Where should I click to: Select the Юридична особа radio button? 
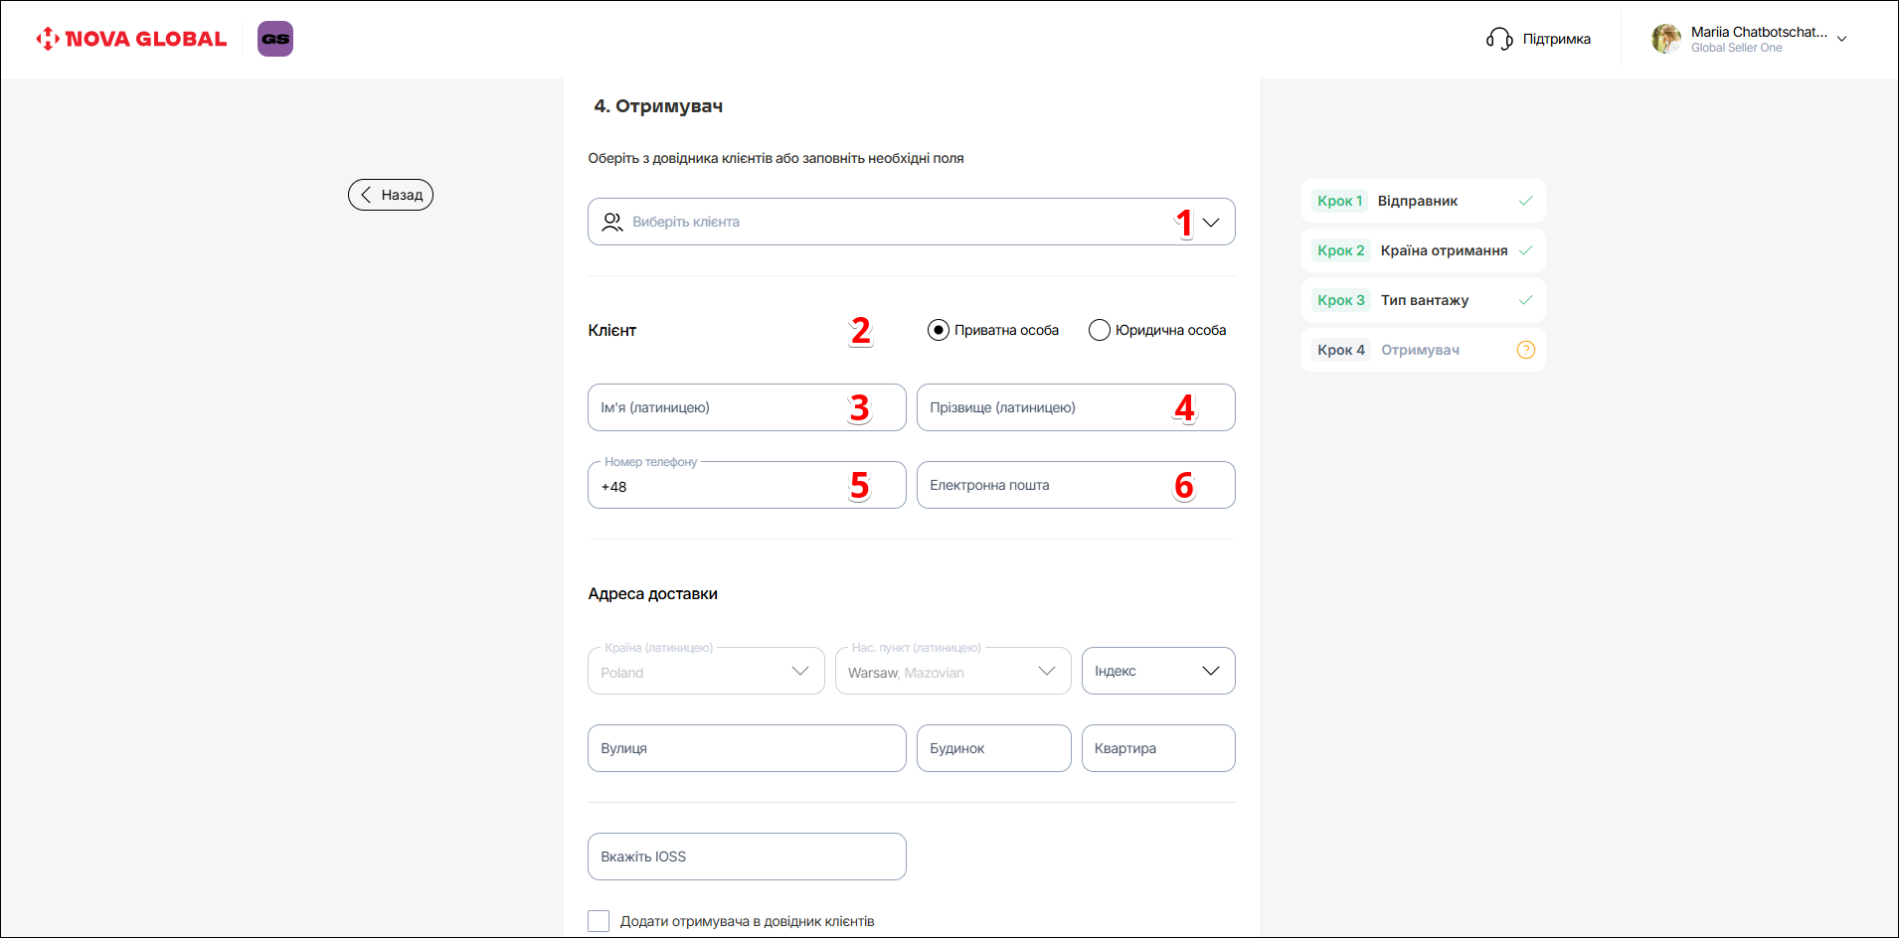click(x=1099, y=330)
